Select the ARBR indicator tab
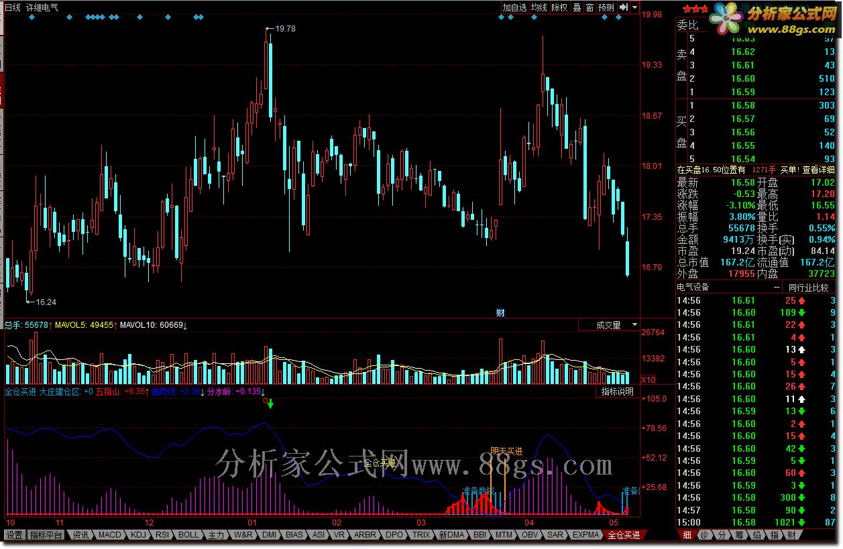 click(x=365, y=535)
